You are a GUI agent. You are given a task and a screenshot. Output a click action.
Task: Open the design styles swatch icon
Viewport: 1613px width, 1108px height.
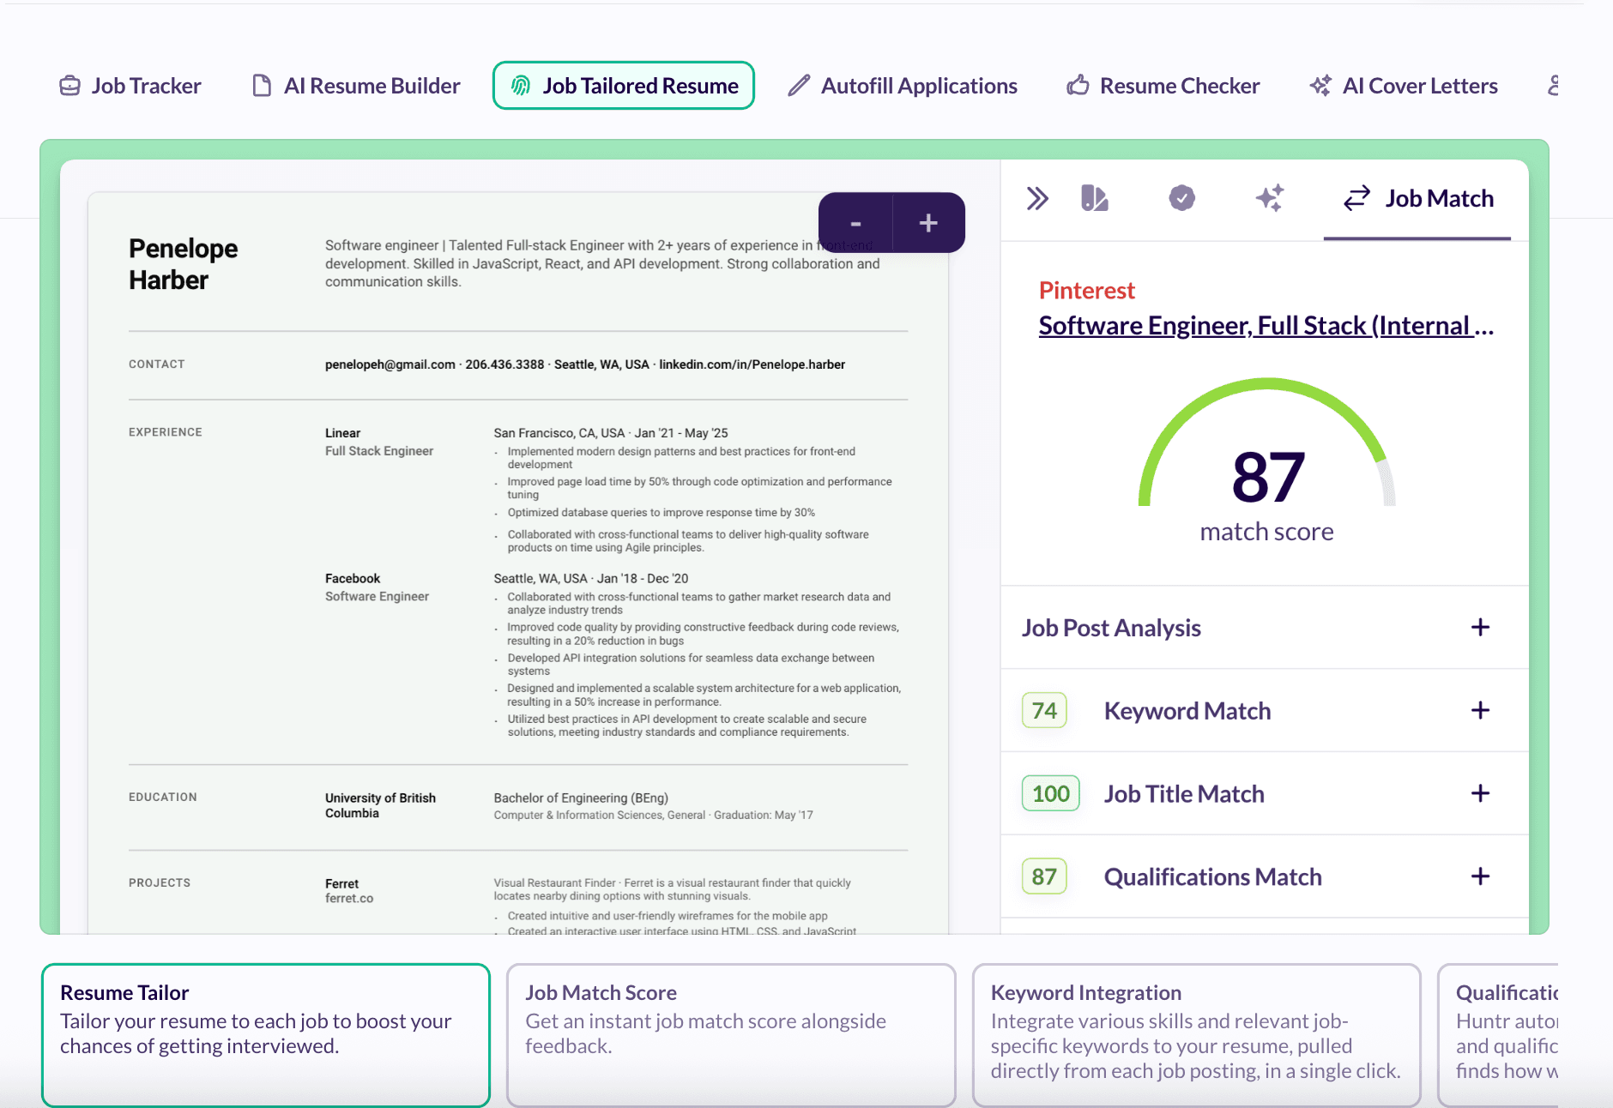pyautogui.click(x=1094, y=199)
